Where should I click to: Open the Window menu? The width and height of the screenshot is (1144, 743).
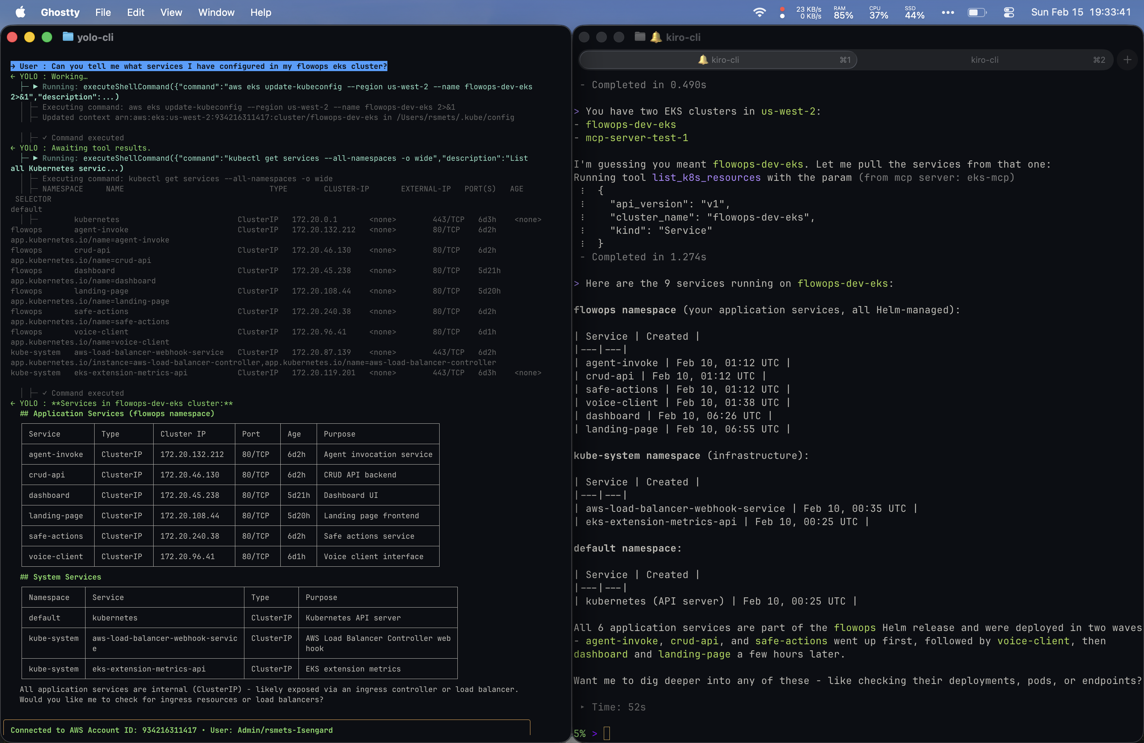point(216,12)
